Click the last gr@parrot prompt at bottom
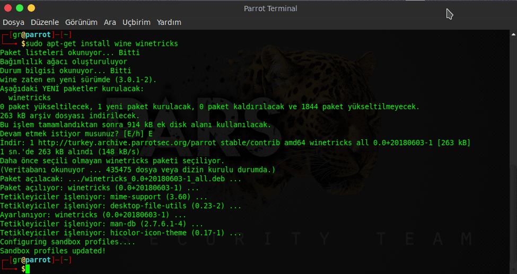The image size is (517, 274). coord(32,260)
